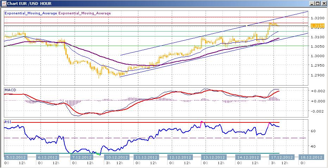
Task: Select the 6.12.2012 date marker
Action: [49, 157]
